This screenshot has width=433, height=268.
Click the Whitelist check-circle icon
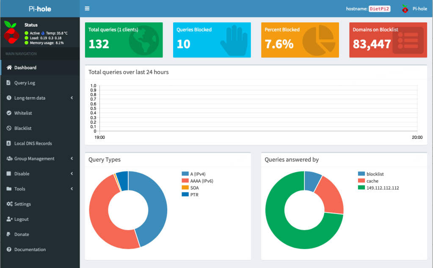point(9,113)
